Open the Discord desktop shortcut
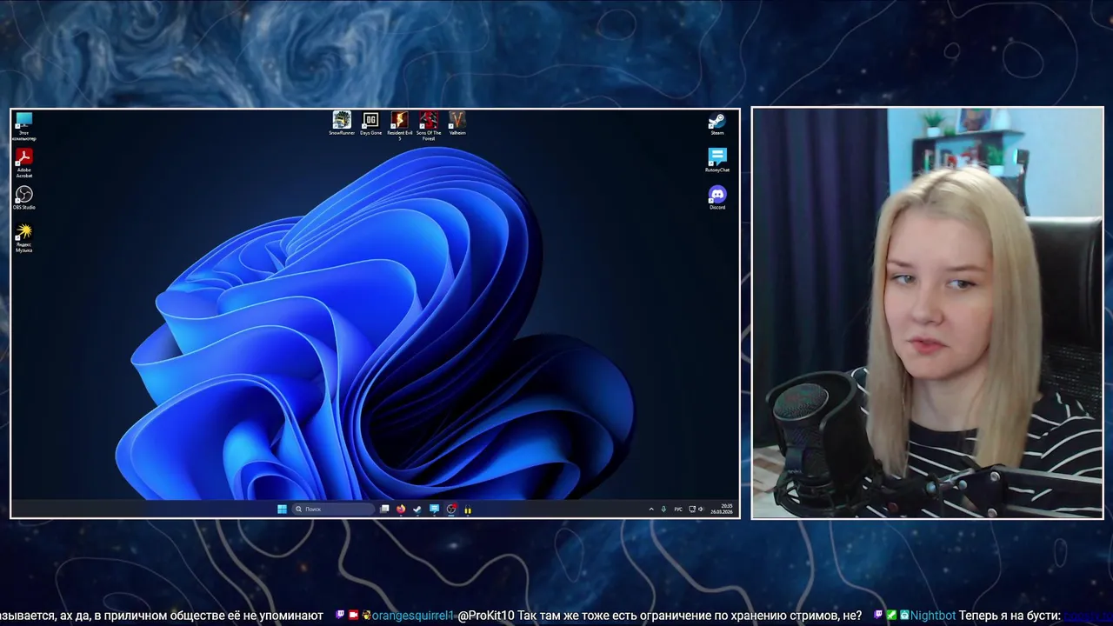The image size is (1113, 626). (717, 198)
